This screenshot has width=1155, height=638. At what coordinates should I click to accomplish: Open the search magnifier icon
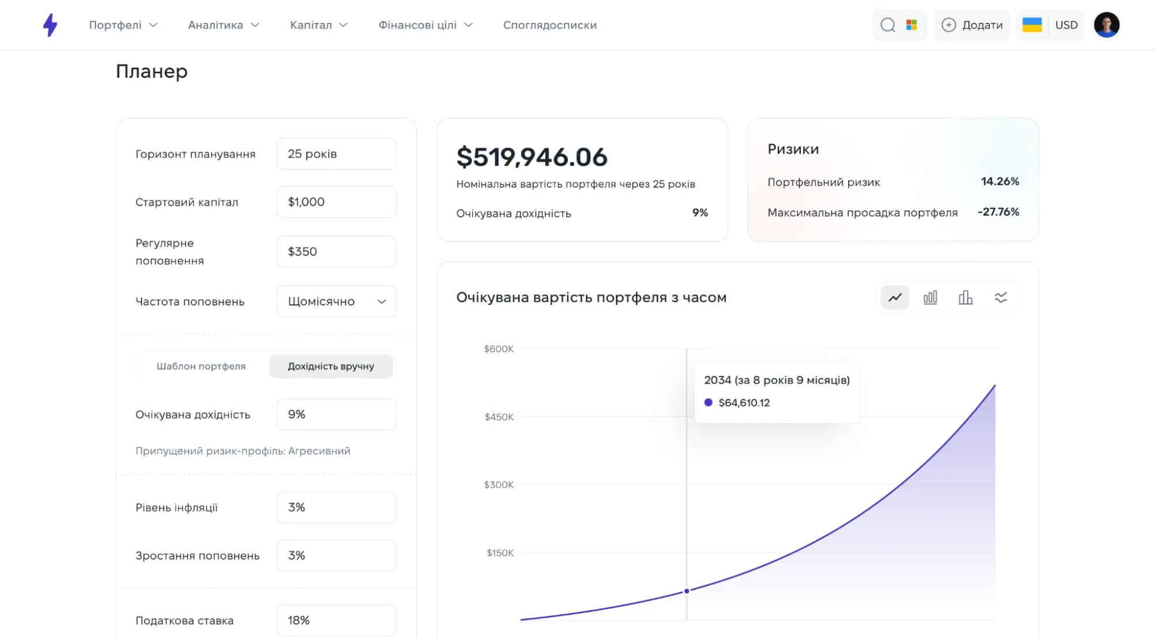(887, 25)
